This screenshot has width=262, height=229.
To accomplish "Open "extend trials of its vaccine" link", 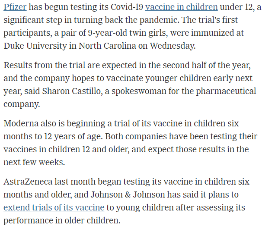I will (x=54, y=207).
